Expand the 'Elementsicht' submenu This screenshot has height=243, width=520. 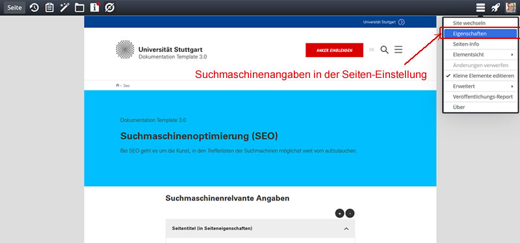click(x=480, y=55)
